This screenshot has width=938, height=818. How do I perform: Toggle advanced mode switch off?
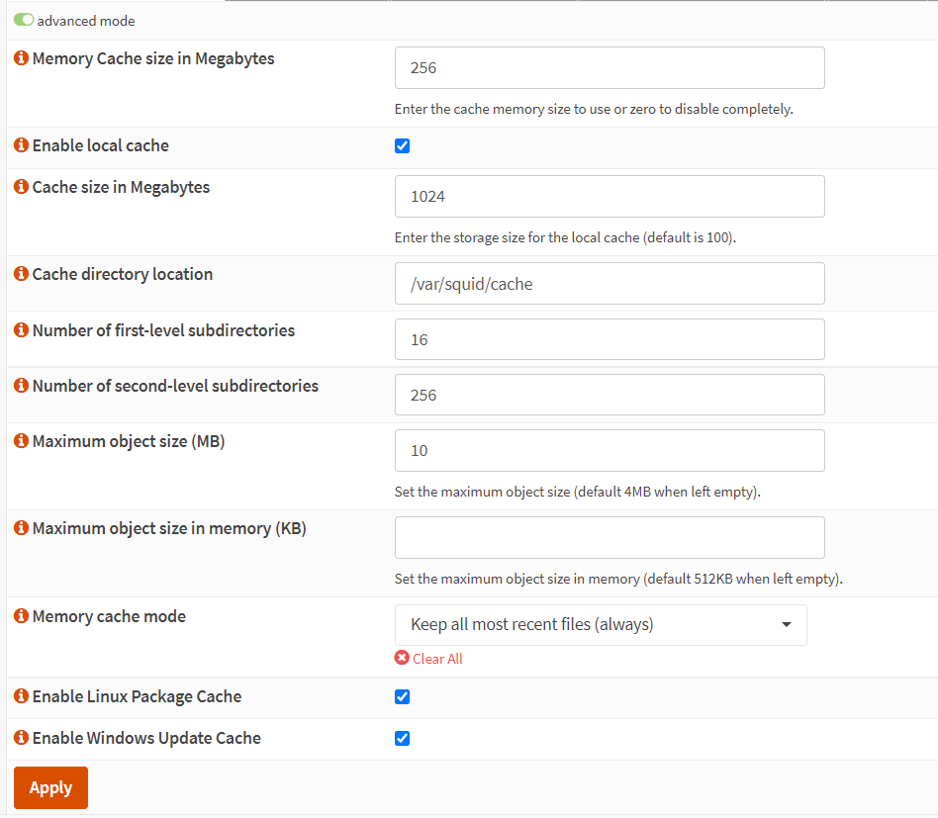point(24,20)
